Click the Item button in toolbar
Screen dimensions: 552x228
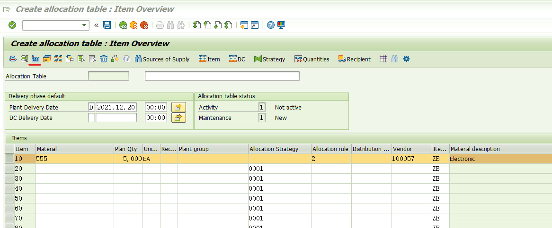209,59
